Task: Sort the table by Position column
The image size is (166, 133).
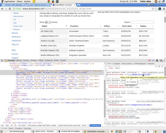Action: (x=85, y=26)
